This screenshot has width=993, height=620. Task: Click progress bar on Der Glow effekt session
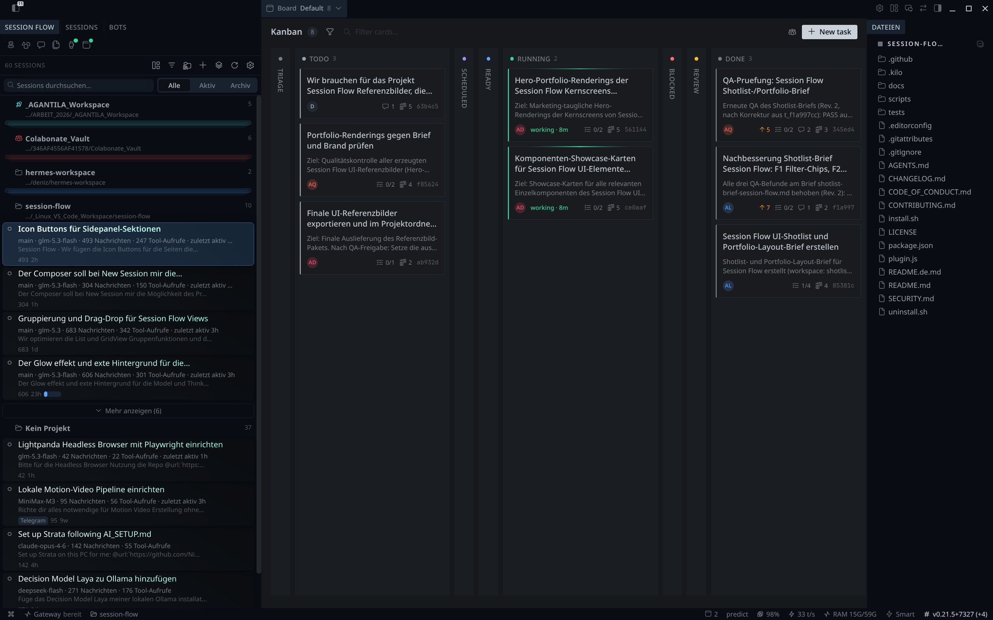click(52, 394)
